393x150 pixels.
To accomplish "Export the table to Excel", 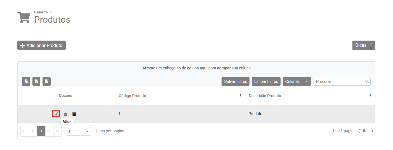I will (36, 81).
